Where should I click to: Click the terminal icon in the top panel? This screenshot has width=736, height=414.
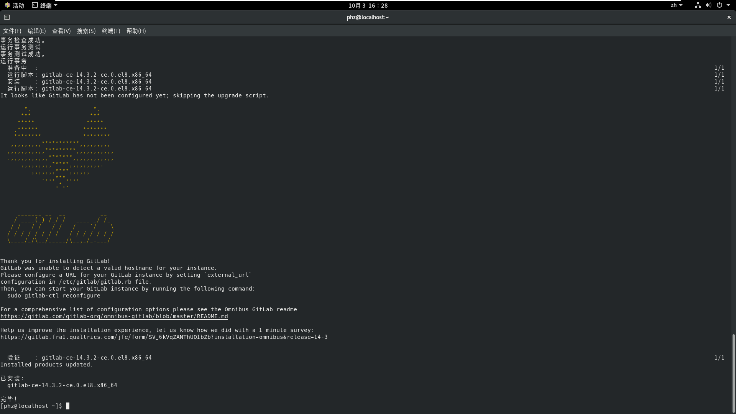click(x=35, y=5)
